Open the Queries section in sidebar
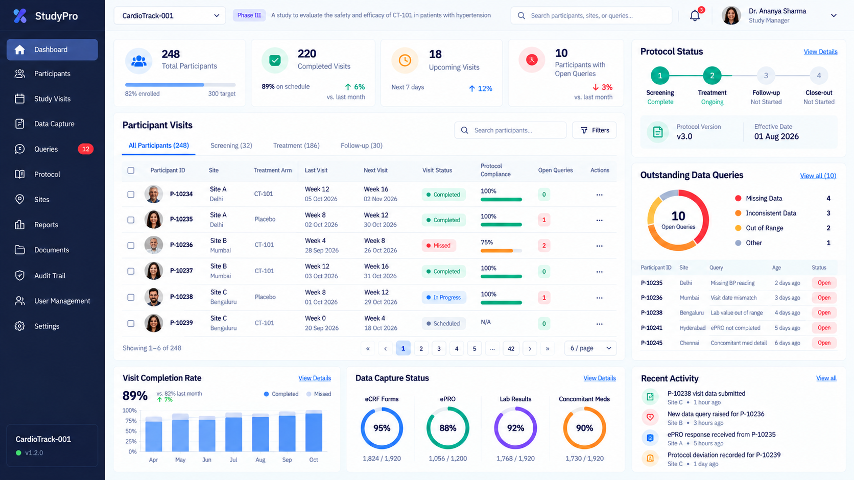The width and height of the screenshot is (854, 480). click(x=52, y=149)
